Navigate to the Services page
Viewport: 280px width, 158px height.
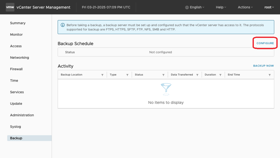pyautogui.click(x=17, y=92)
